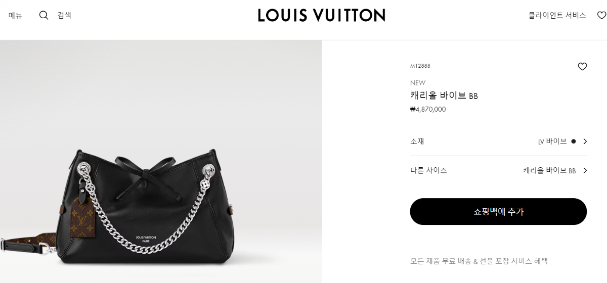This screenshot has height=283, width=607.
Task: Open the 캐리올 바이브 BB size selector value
Action: [x=549, y=171]
